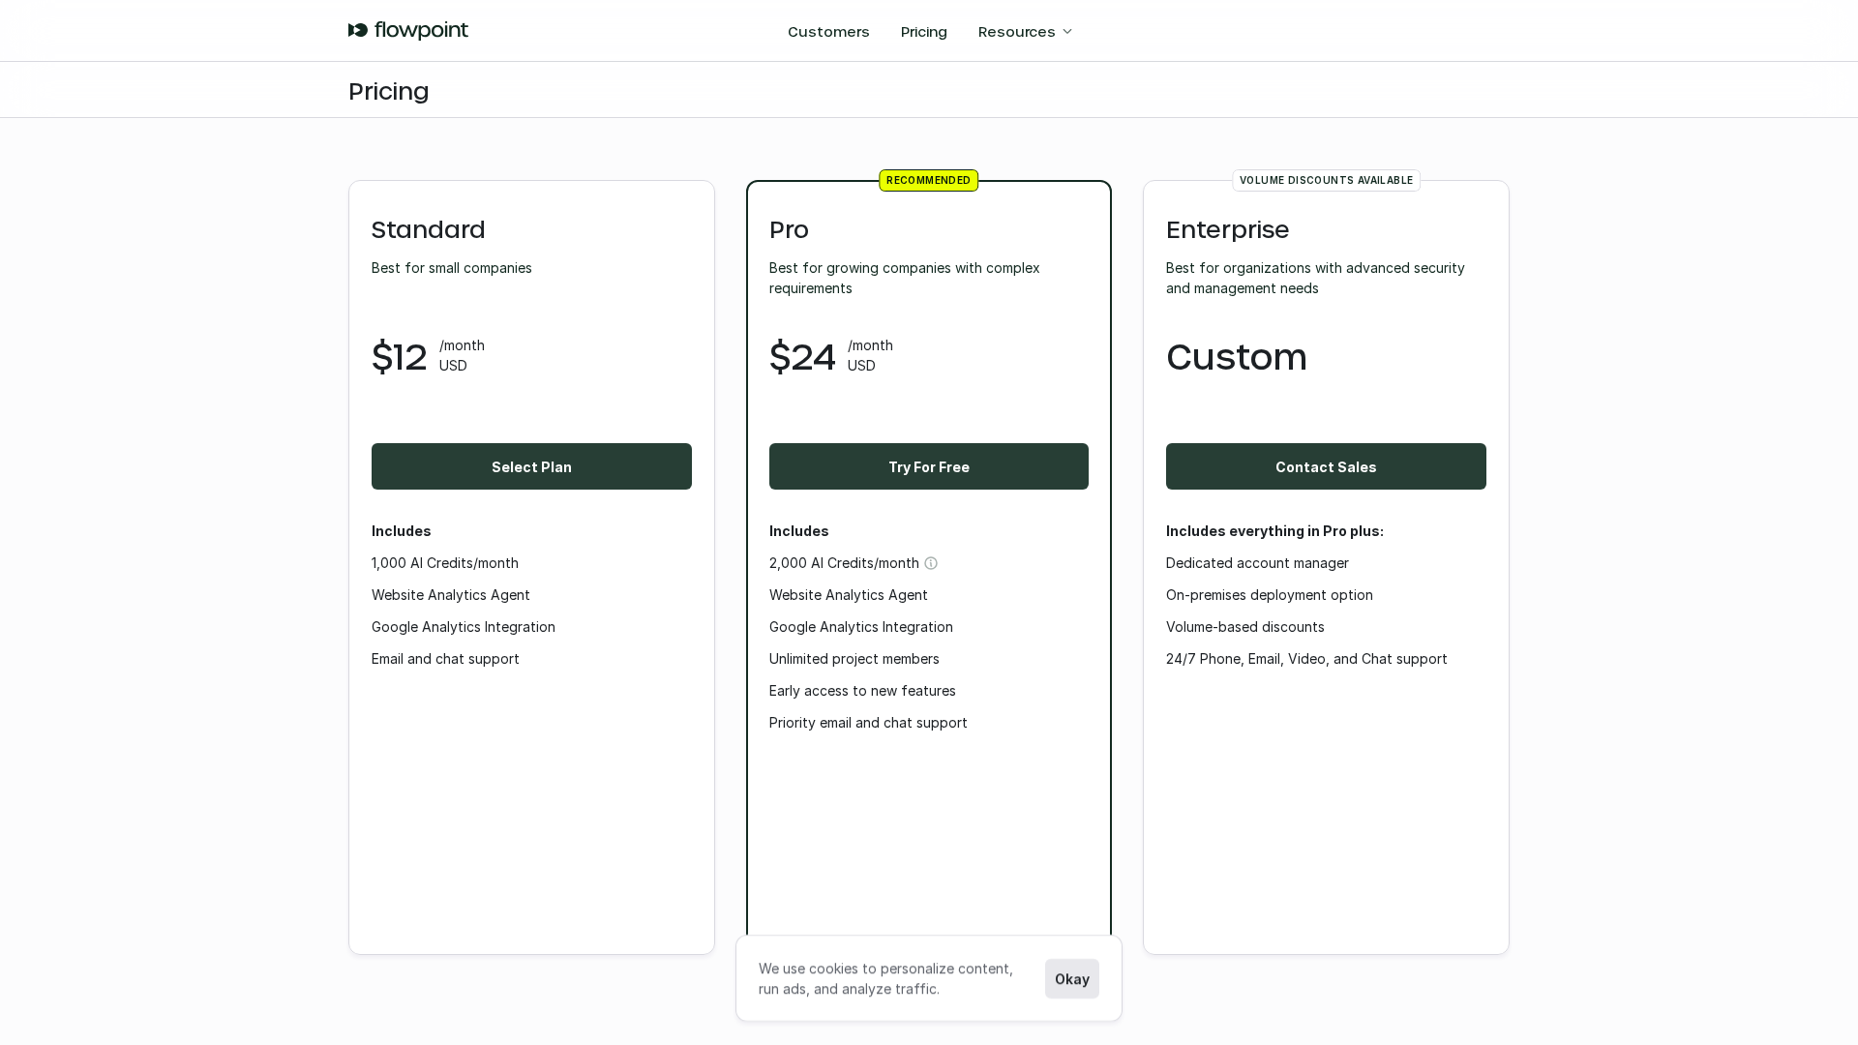Open the Pricing nav item

(923, 32)
